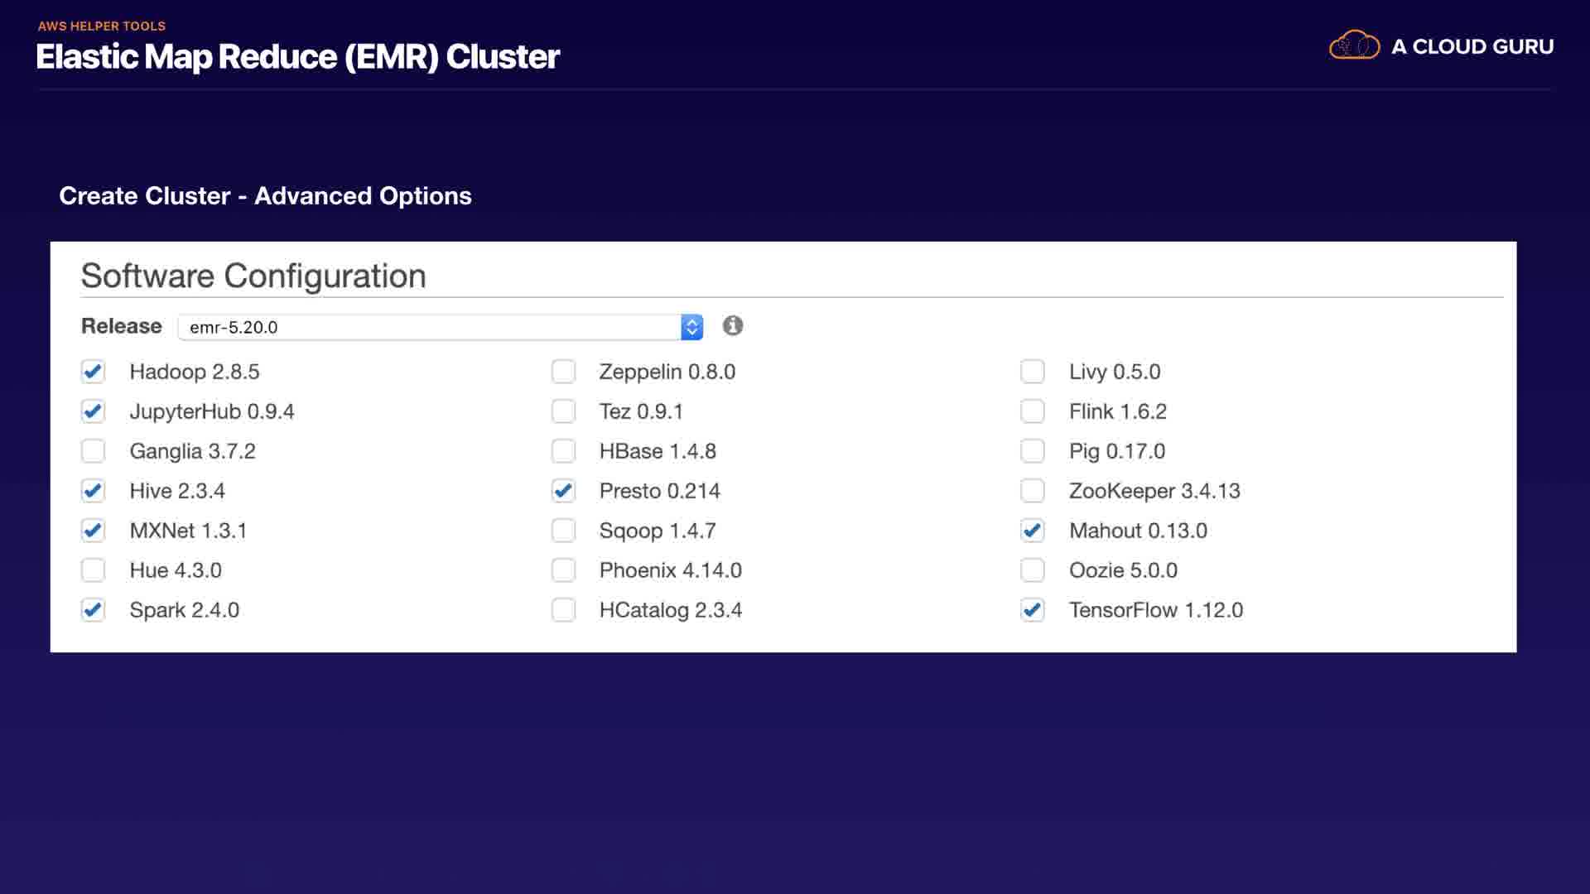The height and width of the screenshot is (894, 1590).
Task: Toggle the MXNet 1.3.1 checkbox off
Action: point(94,531)
